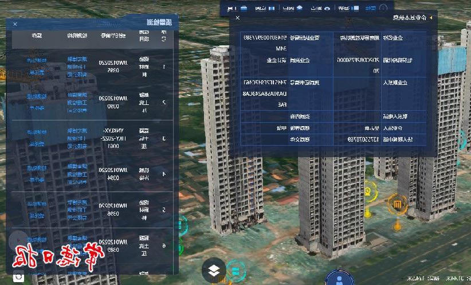Select order number ending 0396

(x=113, y=209)
